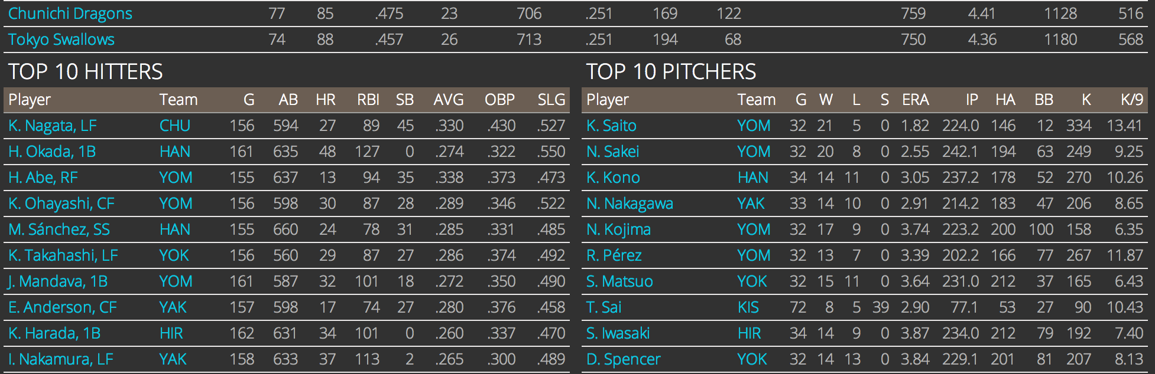Open N. Nakagawa pitcher page
Screen dimensions: 1155x374
[630, 204]
